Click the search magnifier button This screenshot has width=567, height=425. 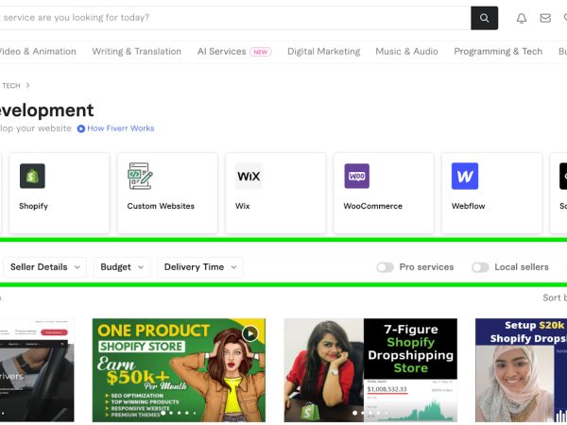pyautogui.click(x=484, y=18)
